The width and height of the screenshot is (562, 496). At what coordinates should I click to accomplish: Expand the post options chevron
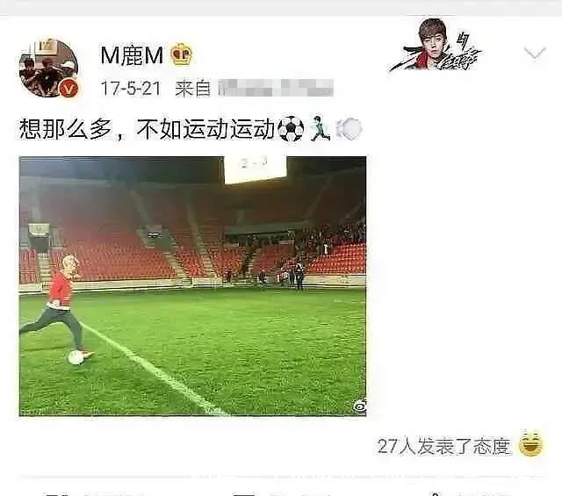[x=535, y=53]
